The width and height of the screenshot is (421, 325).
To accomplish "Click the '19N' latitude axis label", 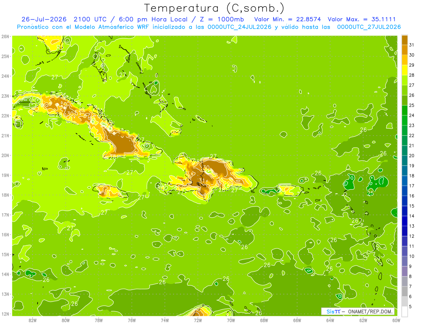I will [x=5, y=175].
